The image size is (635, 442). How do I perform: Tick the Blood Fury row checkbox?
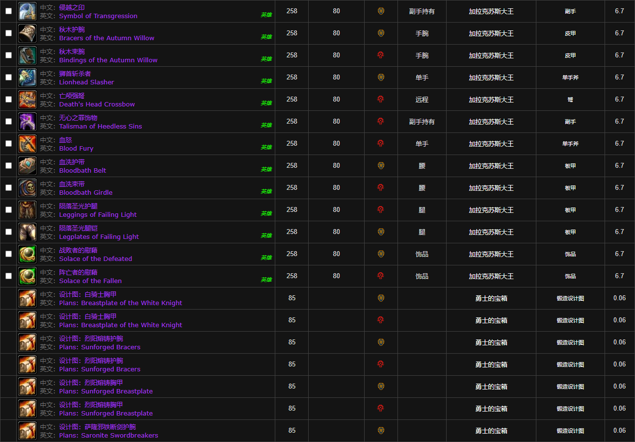(8, 144)
